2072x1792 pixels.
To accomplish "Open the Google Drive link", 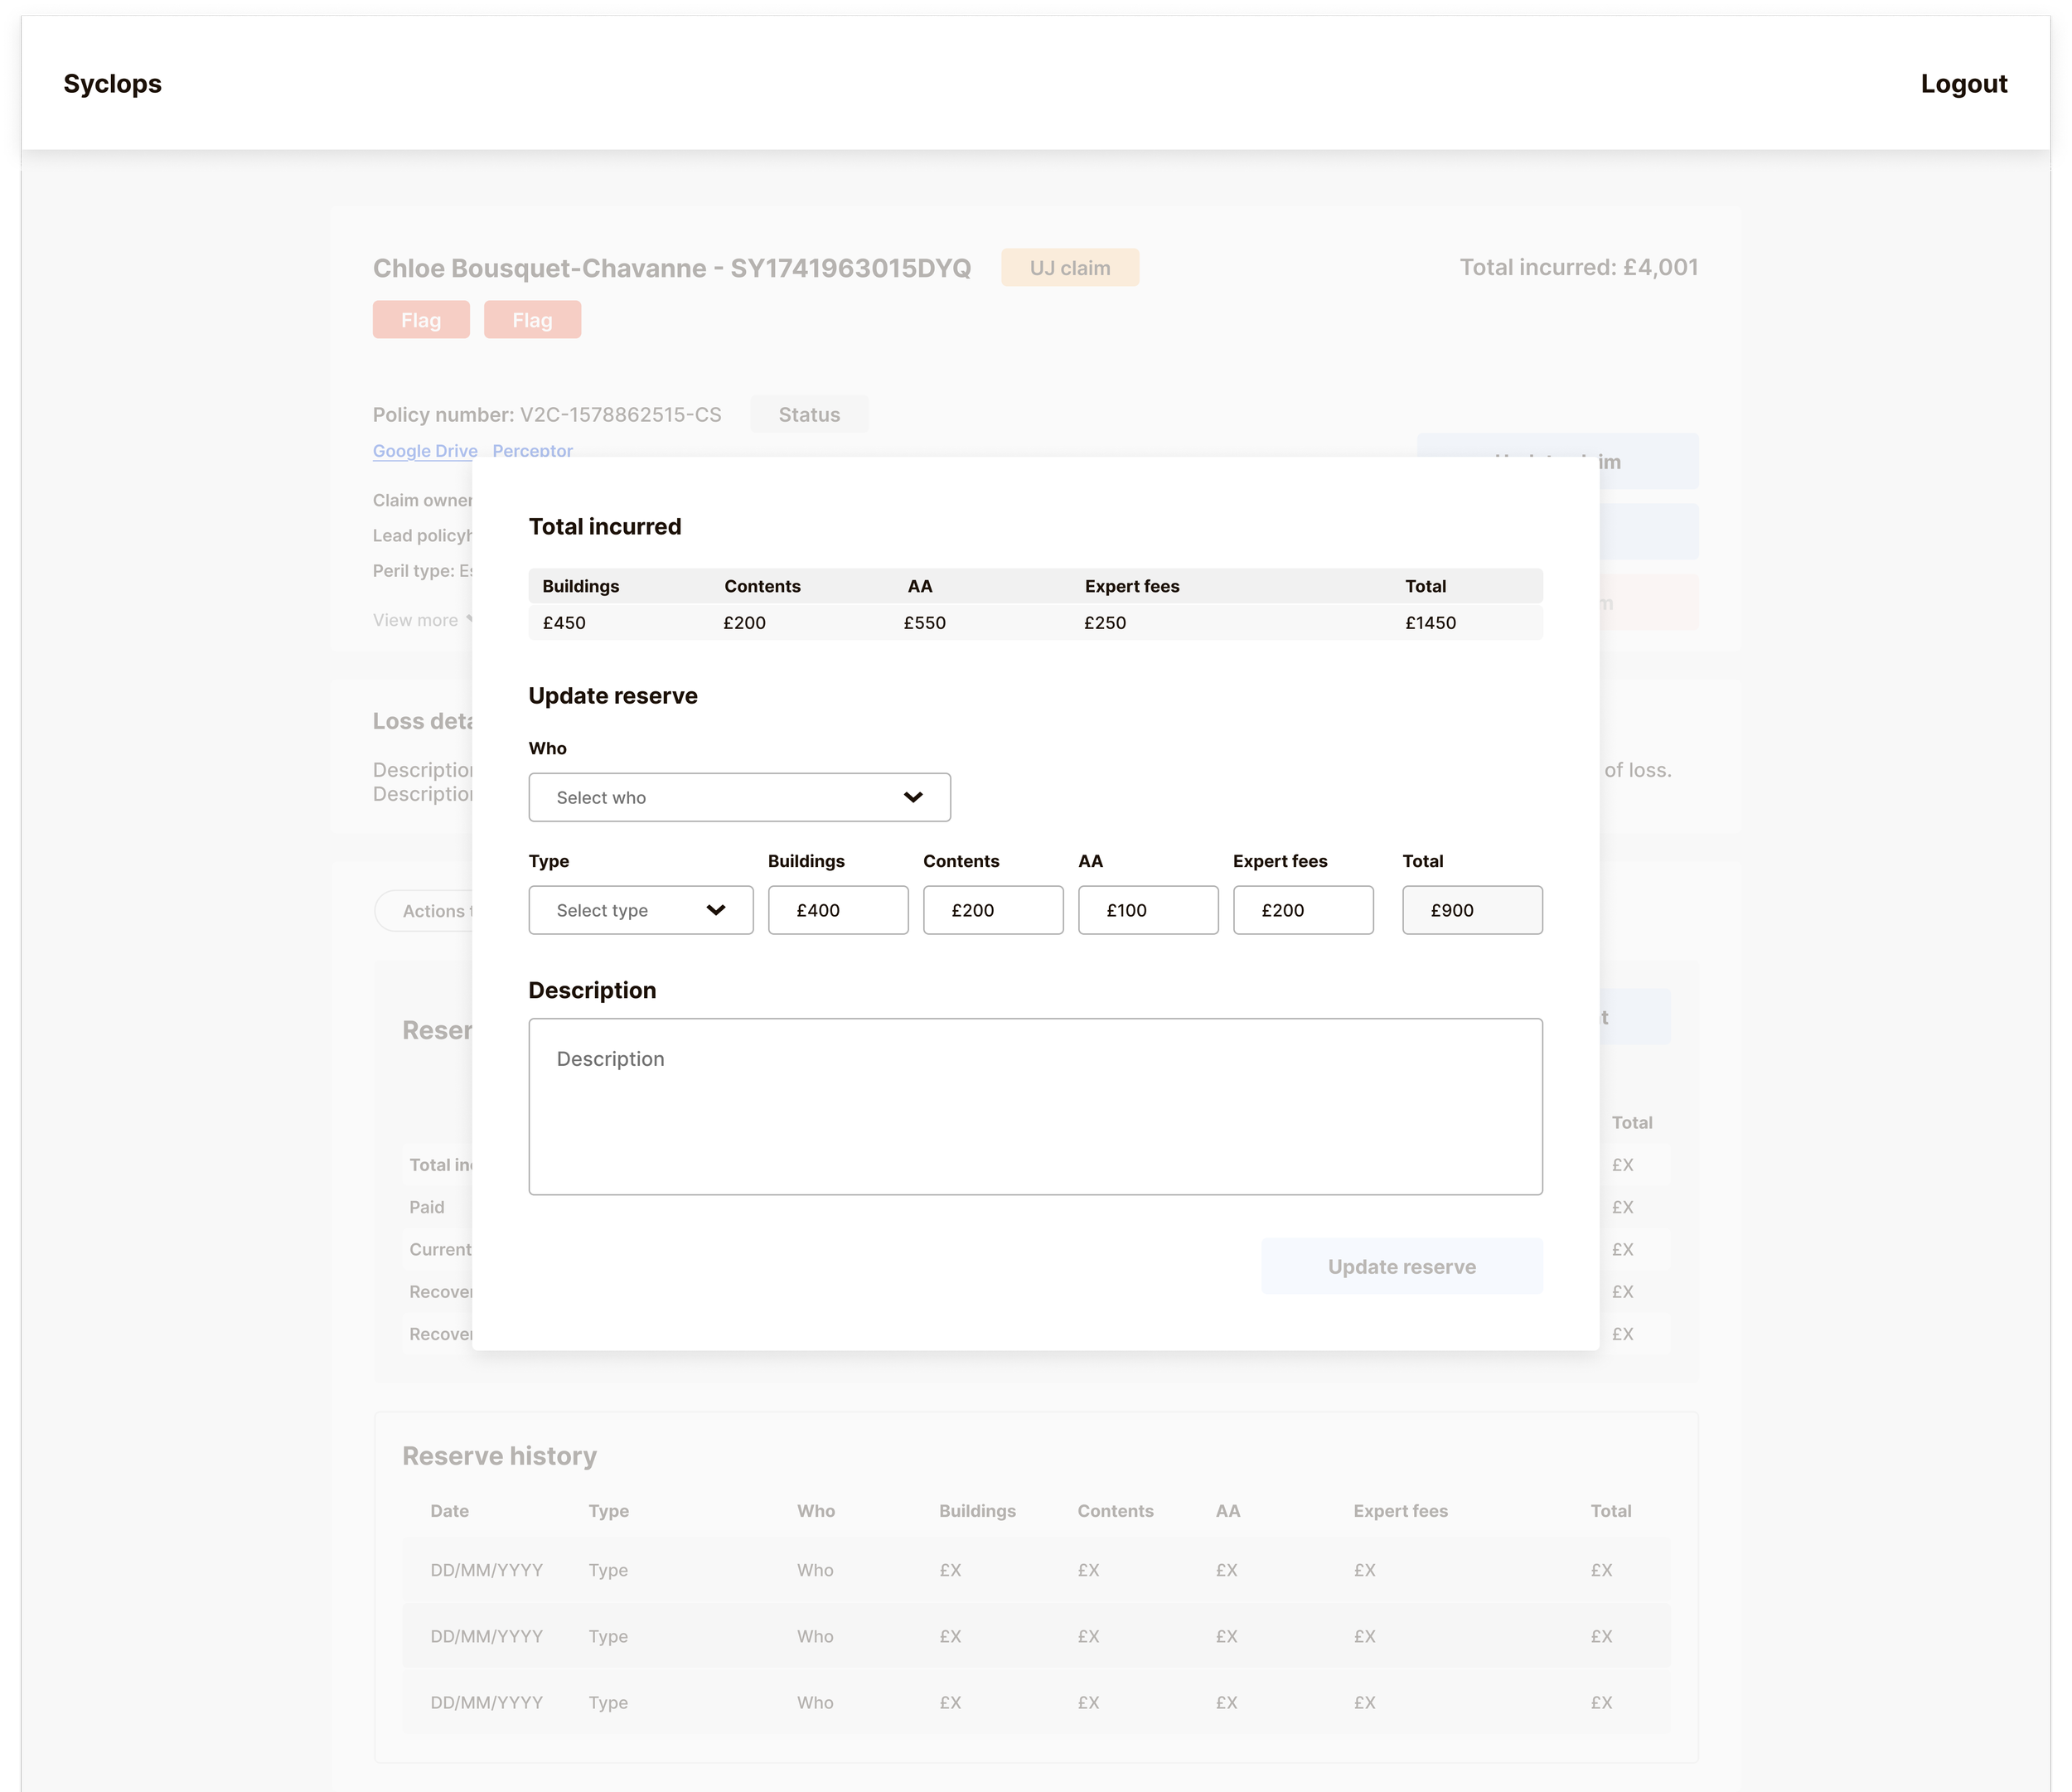I will tap(425, 450).
